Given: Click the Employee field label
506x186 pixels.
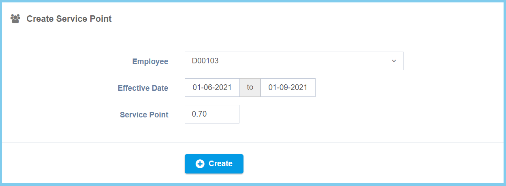Looking at the screenshot, I should click(150, 62).
